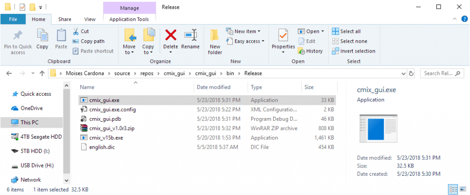Viewport: 470px width, 195px height.
Task: Click the Paste clipboard icon
Action: 61,36
